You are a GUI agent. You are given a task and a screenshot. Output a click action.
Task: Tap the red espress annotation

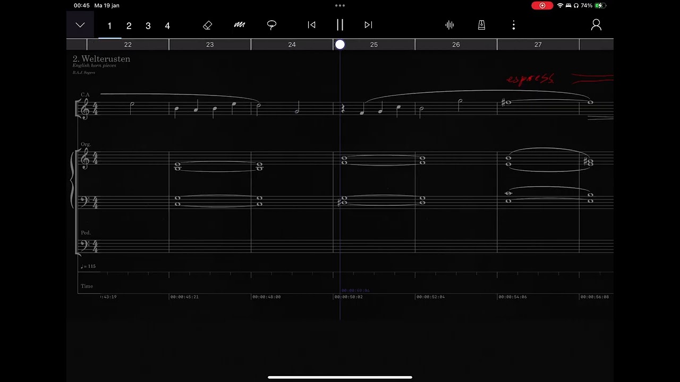tap(531, 80)
